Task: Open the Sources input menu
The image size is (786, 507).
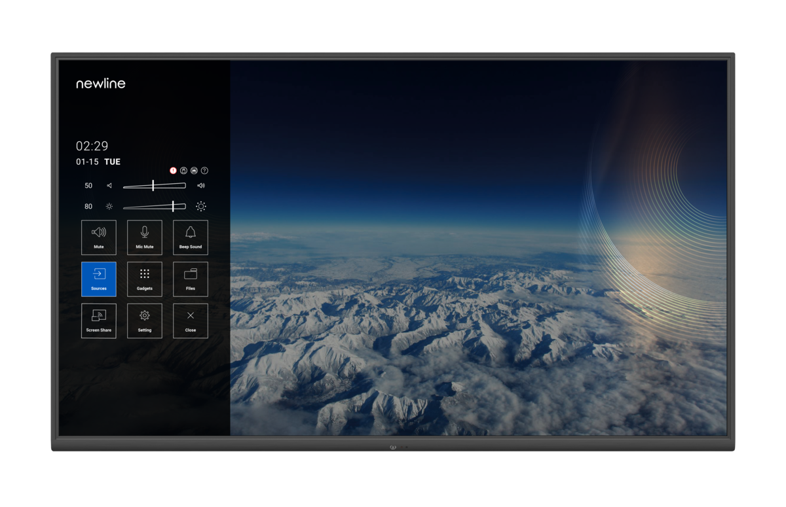Action: [98, 279]
